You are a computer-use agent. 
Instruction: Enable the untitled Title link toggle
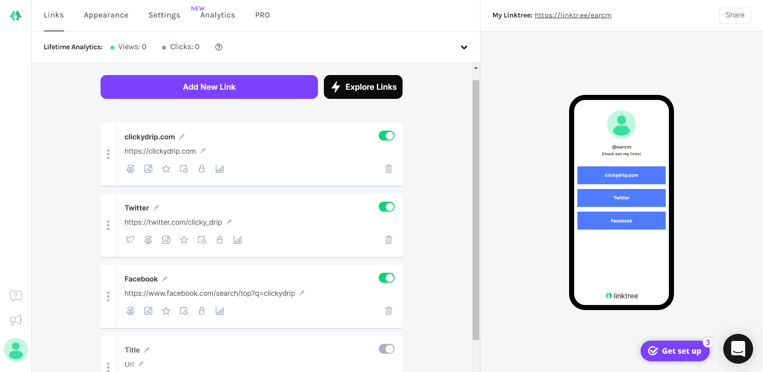(x=386, y=349)
